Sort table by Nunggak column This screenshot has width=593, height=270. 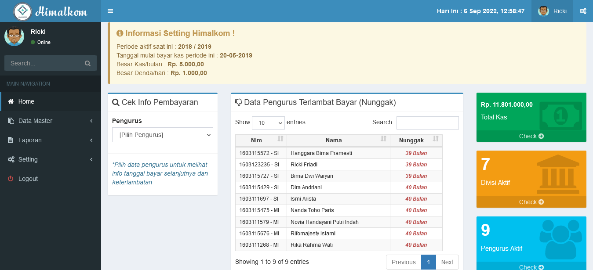click(416, 140)
